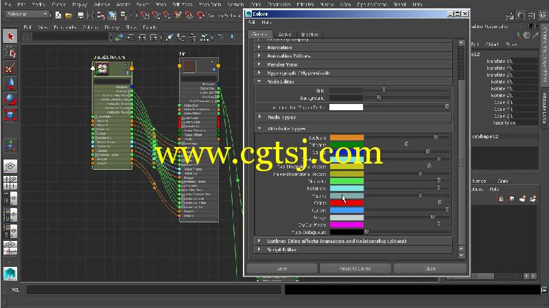The width and height of the screenshot is (549, 308).
Task: Collapse the Node Editor section
Action: point(259,81)
